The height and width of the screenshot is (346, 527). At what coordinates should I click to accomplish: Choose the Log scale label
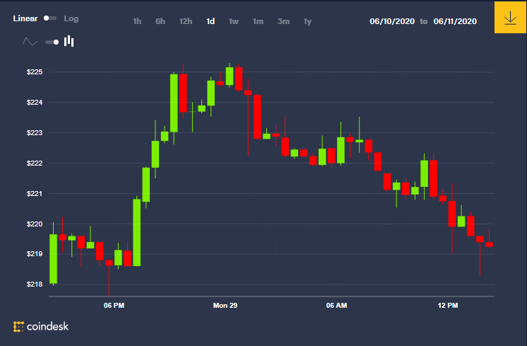point(71,18)
